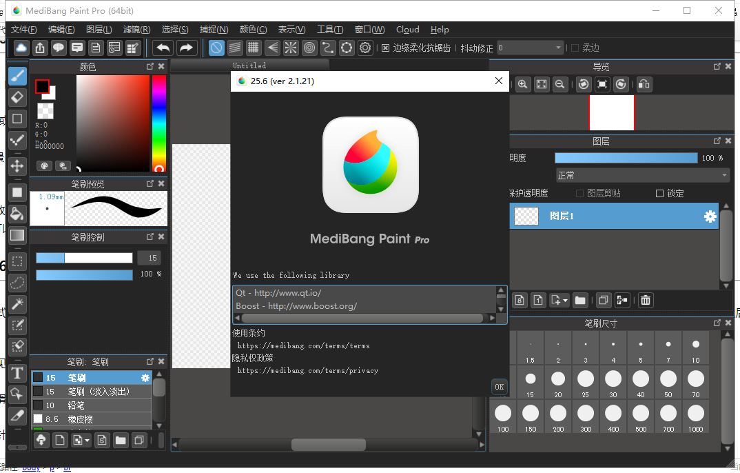
Task: Open the 选择(S) menu
Action: (175, 29)
